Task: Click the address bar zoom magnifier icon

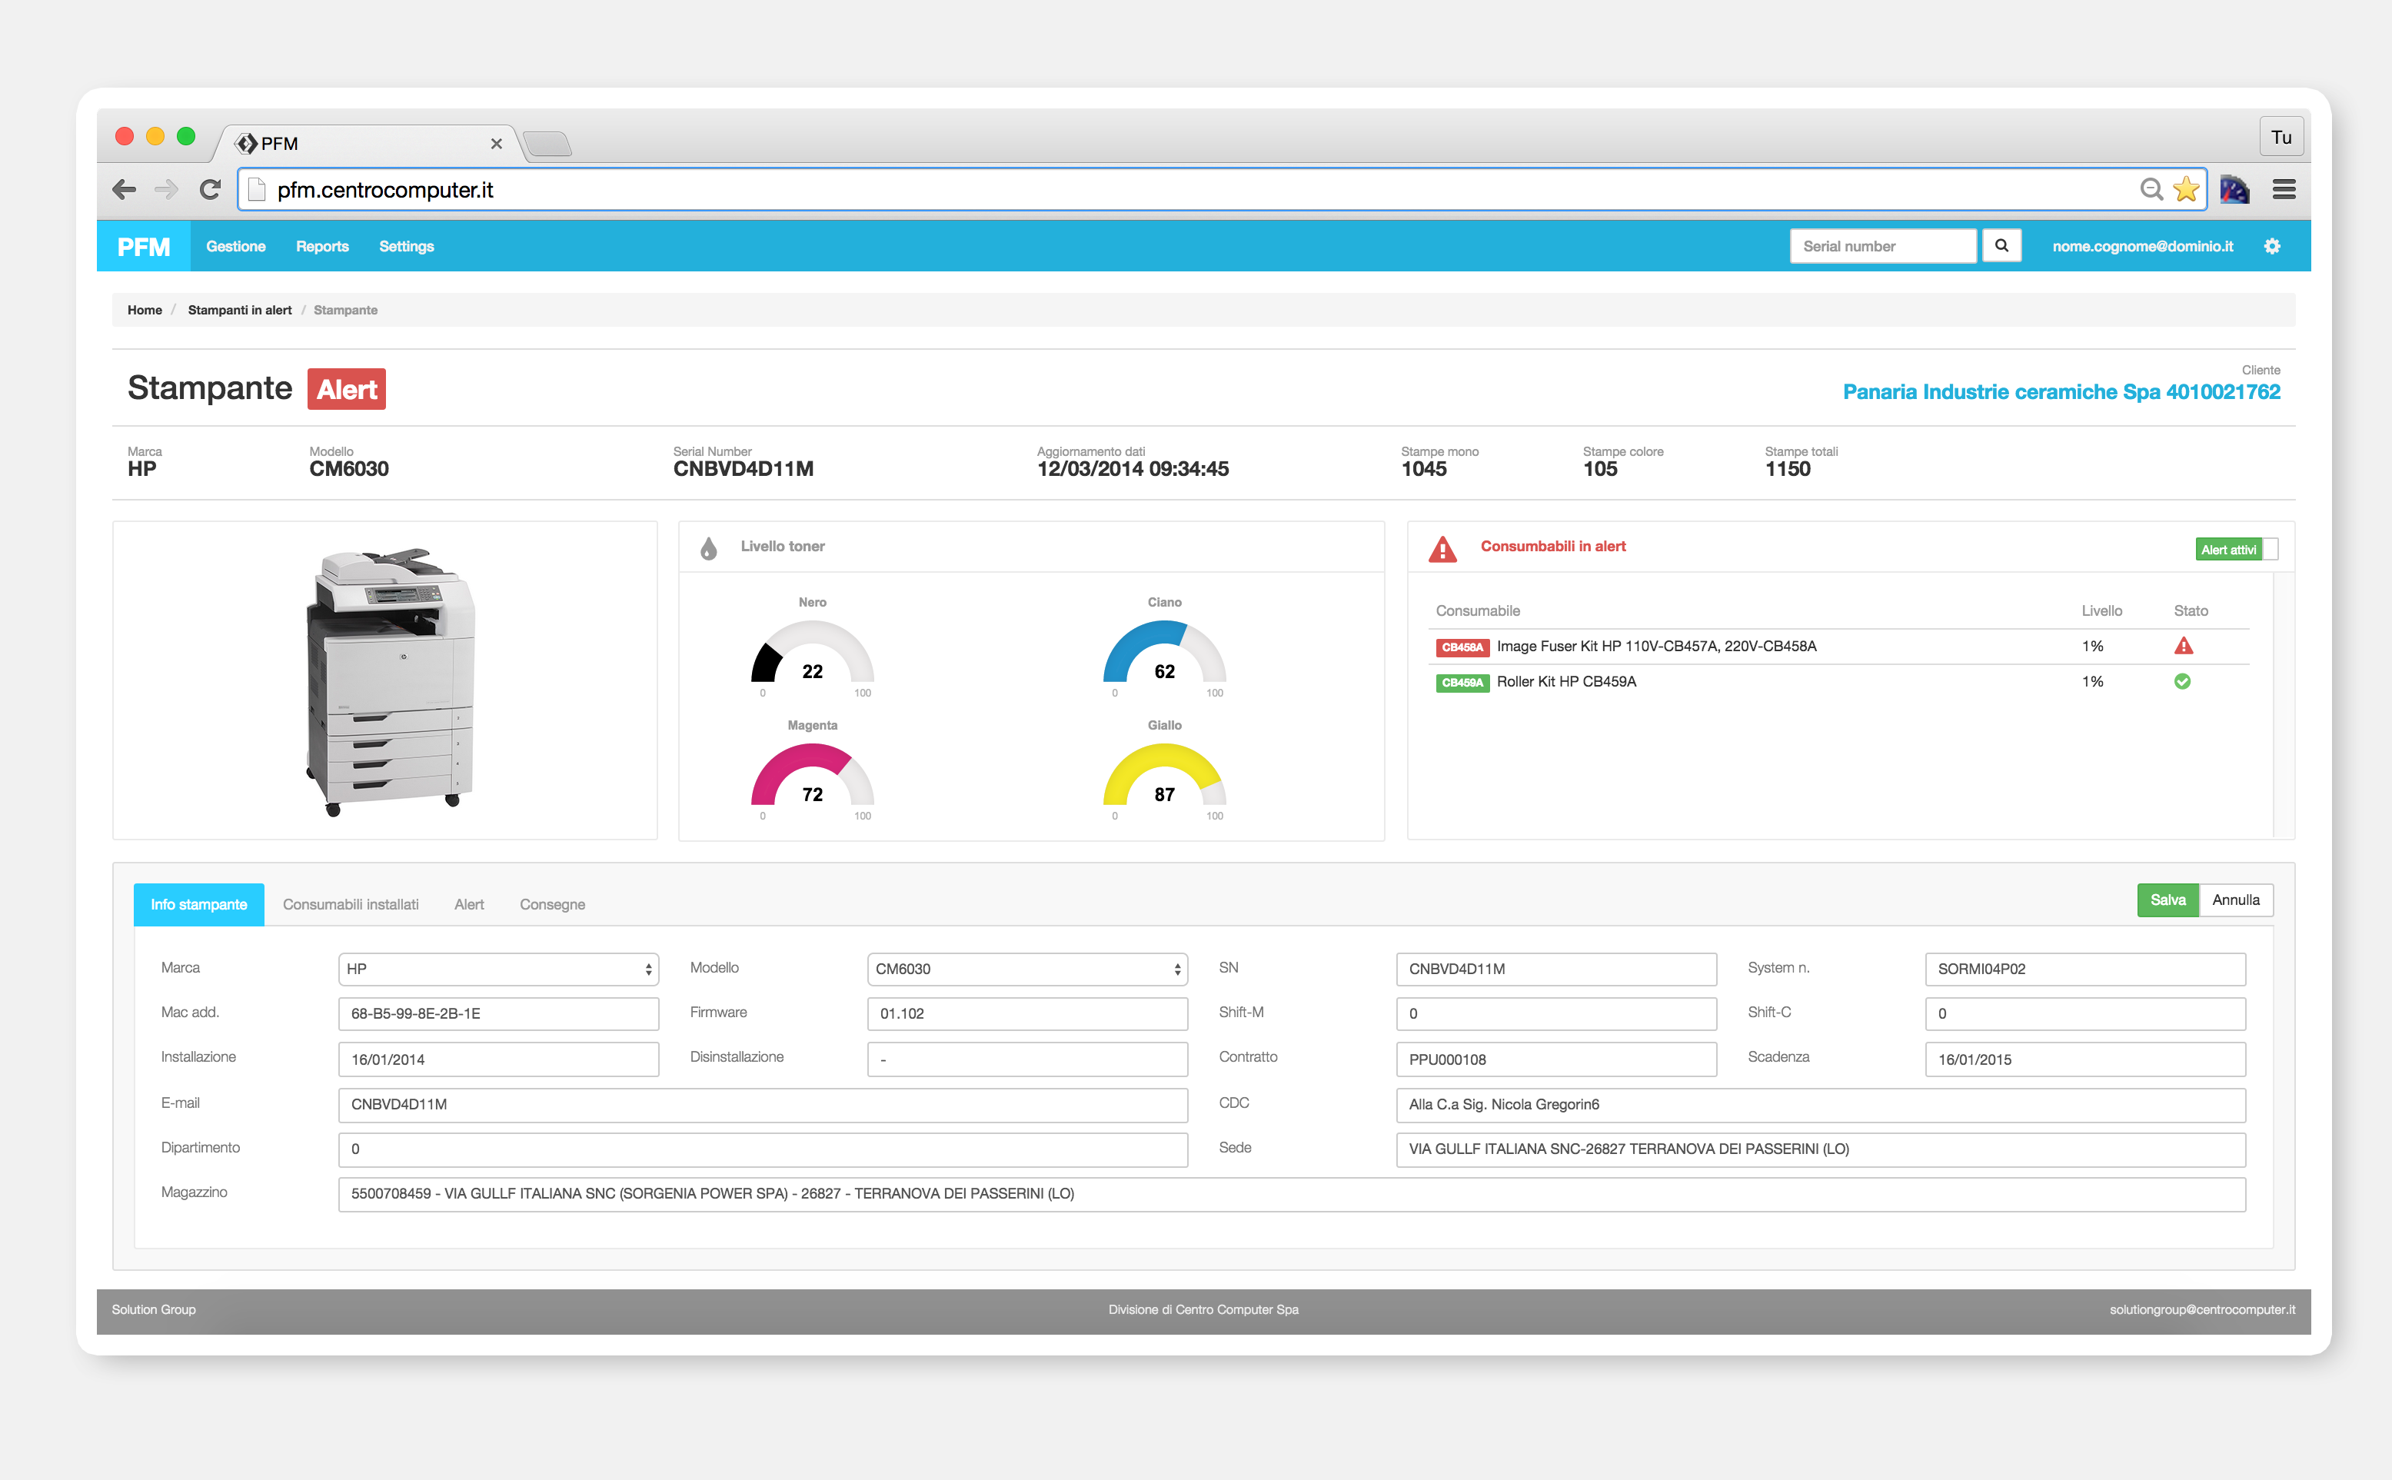Action: (2151, 189)
